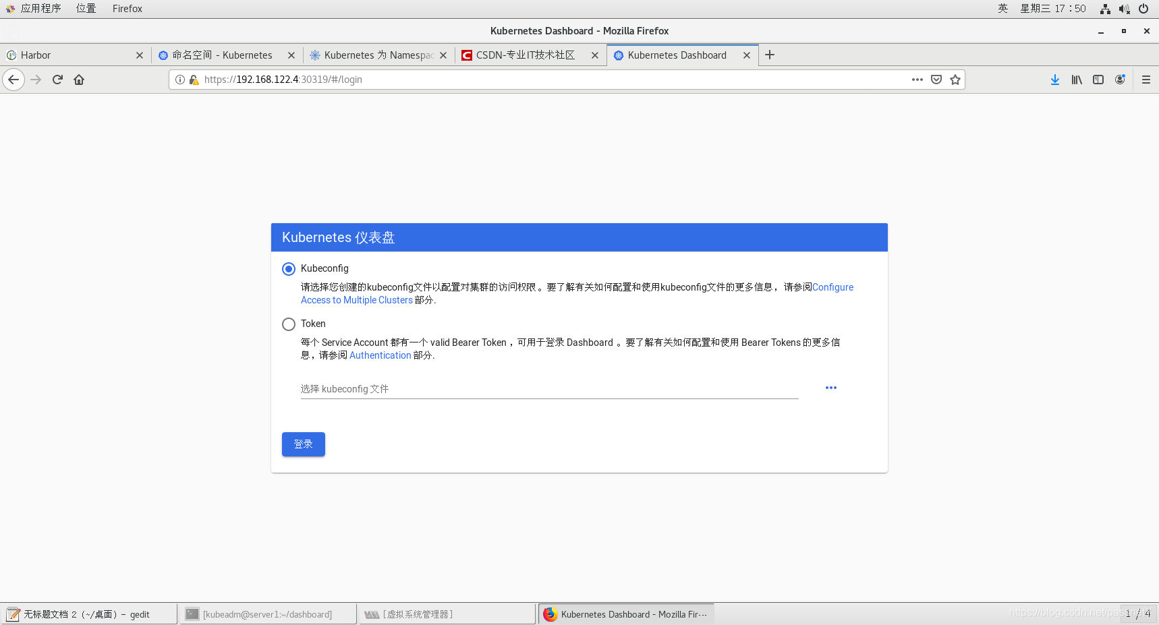The height and width of the screenshot is (625, 1159).
Task: Open the volume tray icon
Action: (x=1124, y=9)
